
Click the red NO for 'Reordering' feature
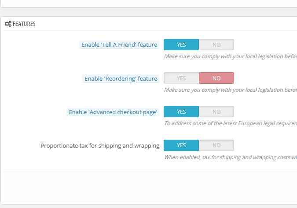[x=216, y=78]
